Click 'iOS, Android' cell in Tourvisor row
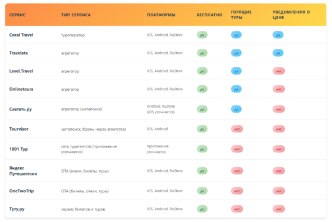The image size is (332, 222). (x=158, y=129)
